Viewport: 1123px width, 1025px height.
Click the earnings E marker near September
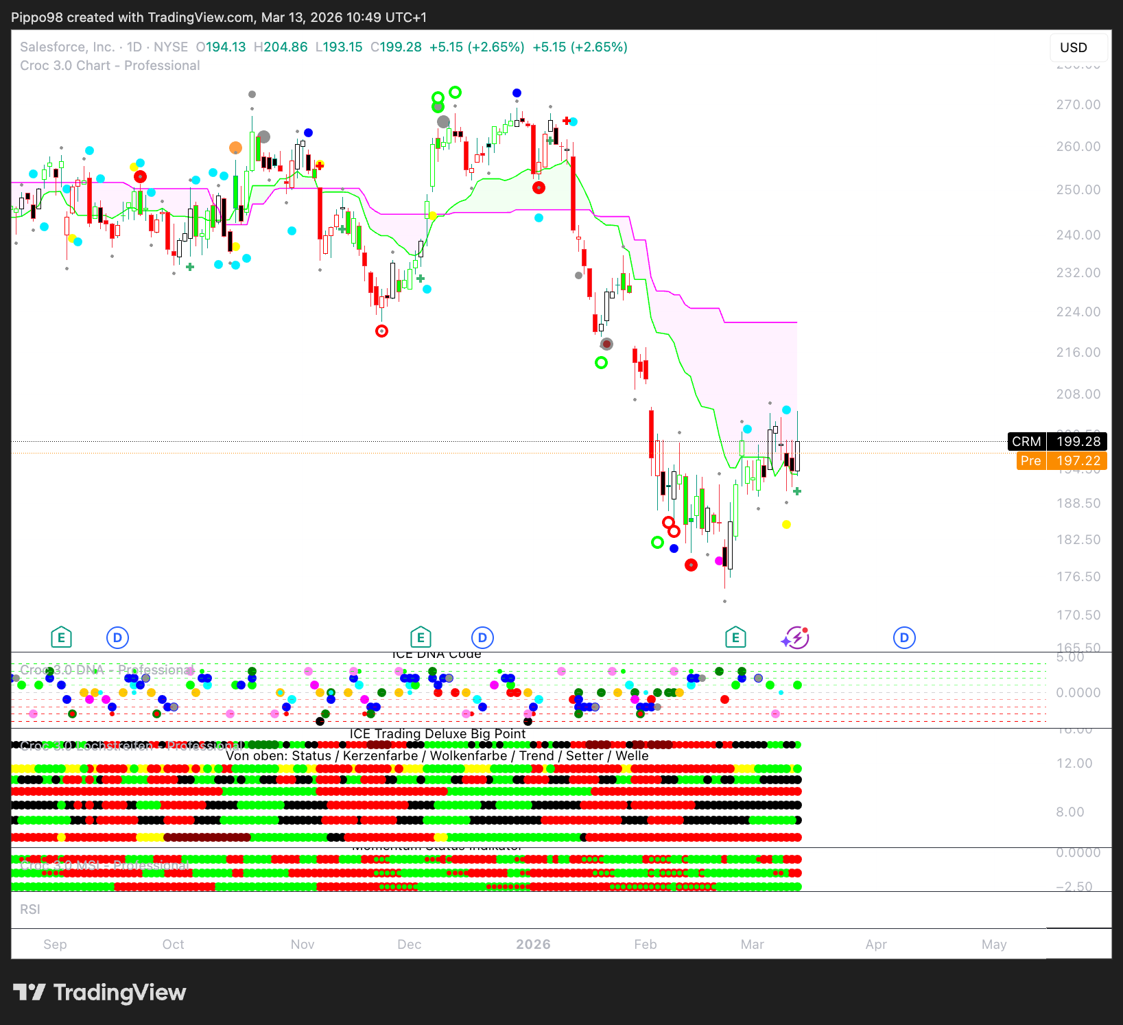tap(61, 638)
